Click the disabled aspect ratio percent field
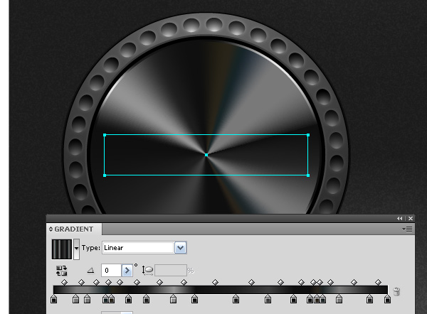The height and width of the screenshot is (314, 427). click(171, 270)
